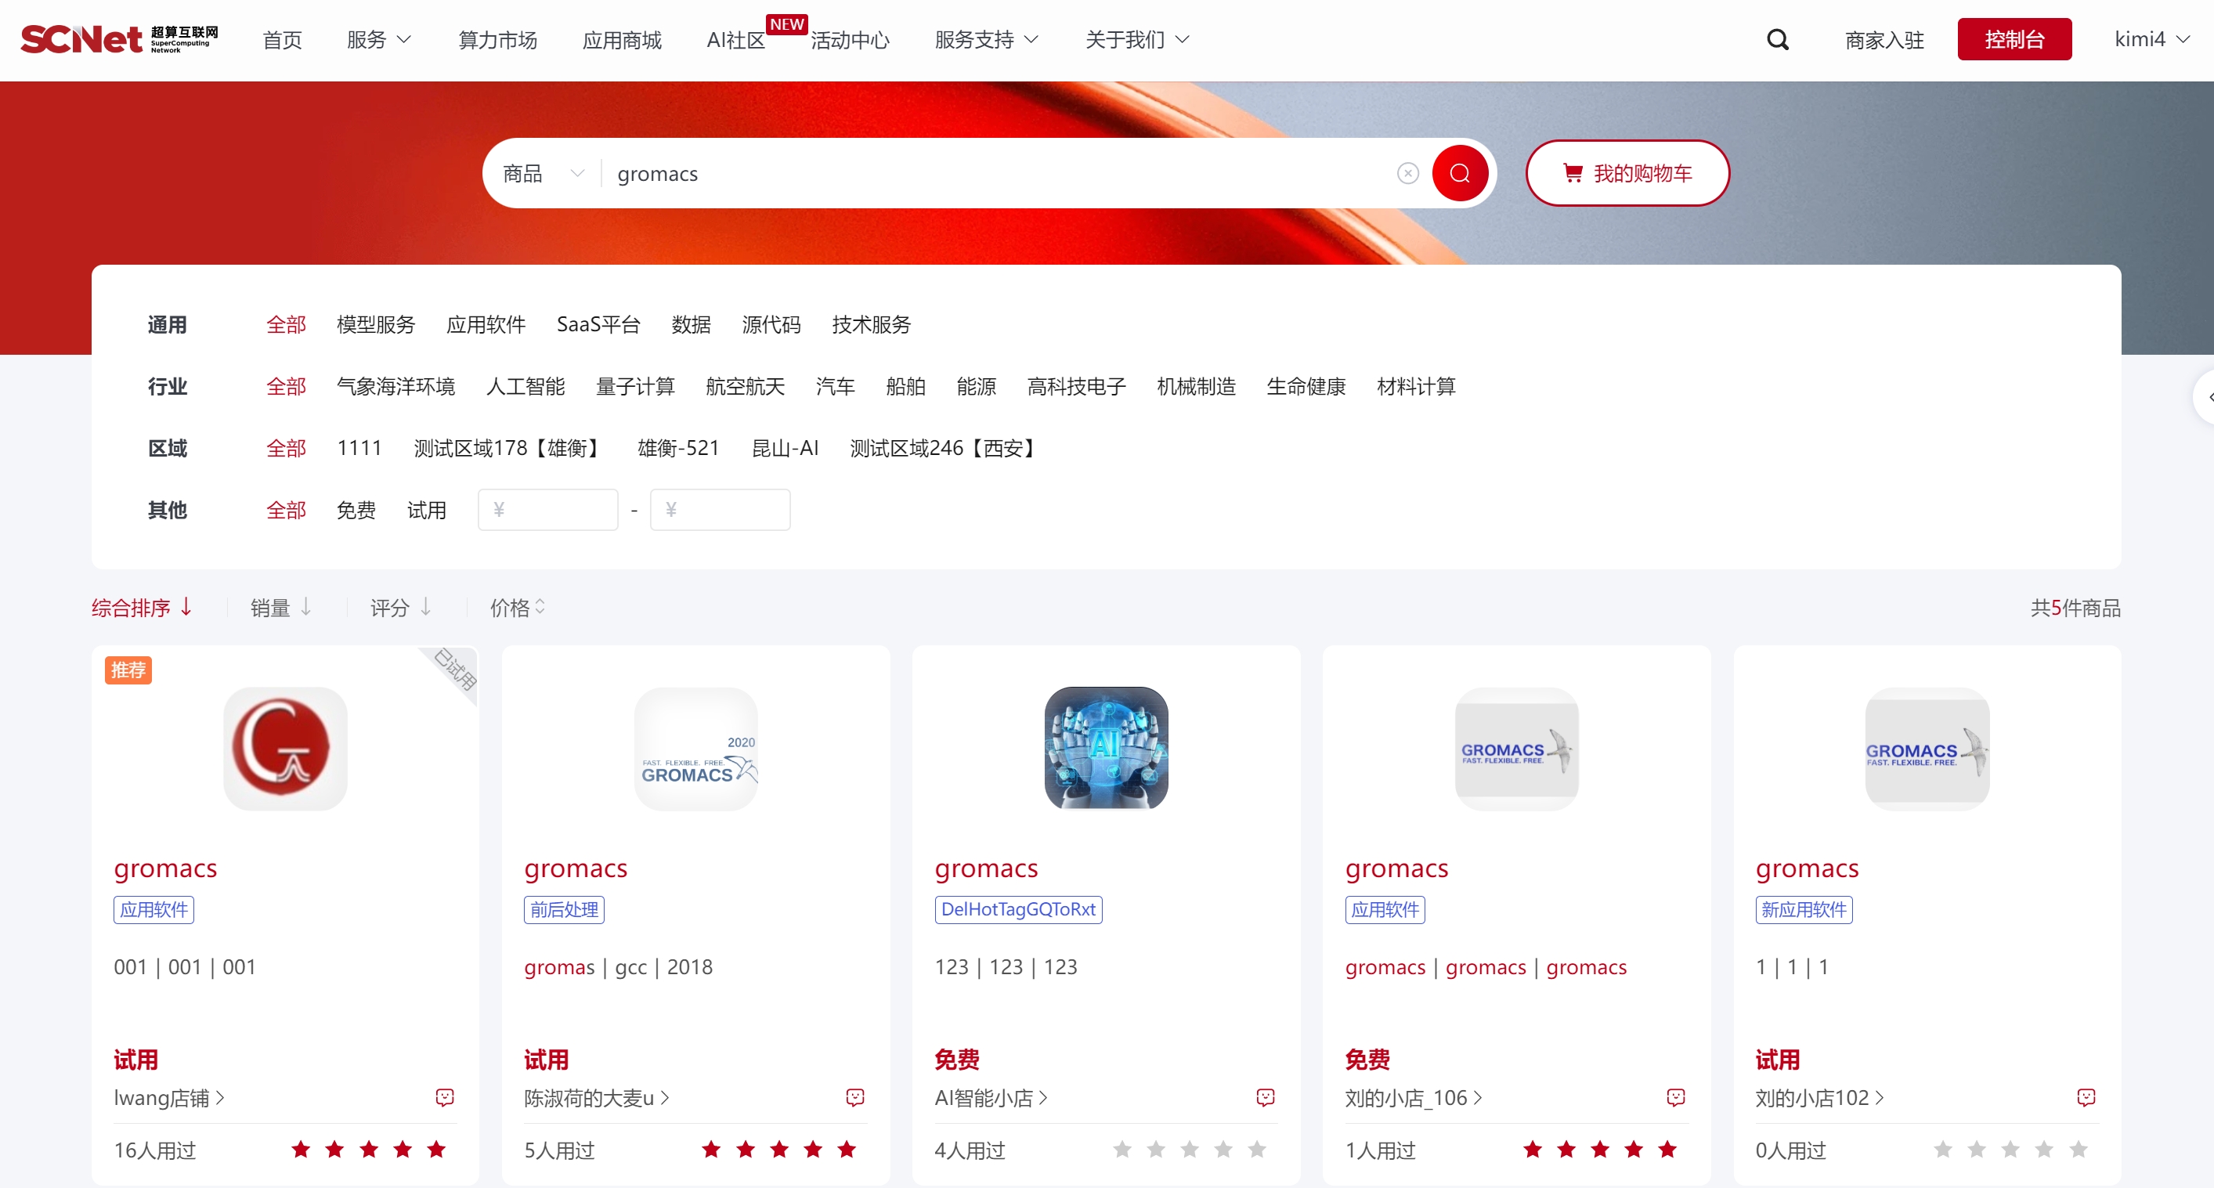Click the minimum price input field
This screenshot has width=2214, height=1188.
[x=548, y=510]
